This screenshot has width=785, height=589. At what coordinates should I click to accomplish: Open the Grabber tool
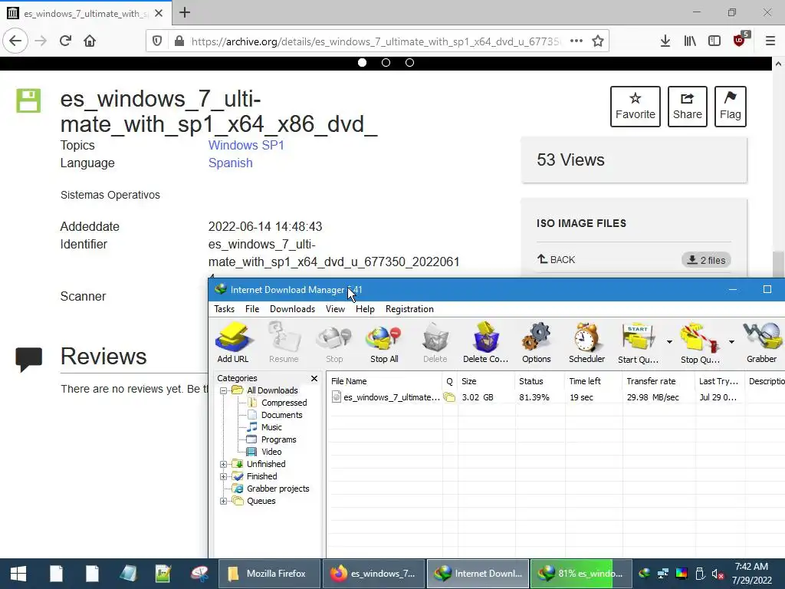tap(762, 343)
